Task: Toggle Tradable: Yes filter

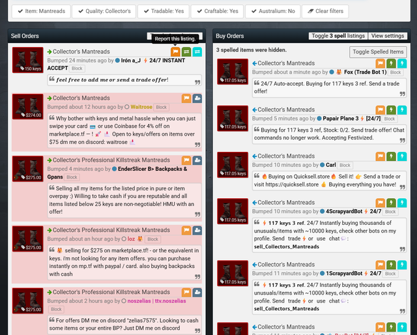Action: (x=164, y=11)
